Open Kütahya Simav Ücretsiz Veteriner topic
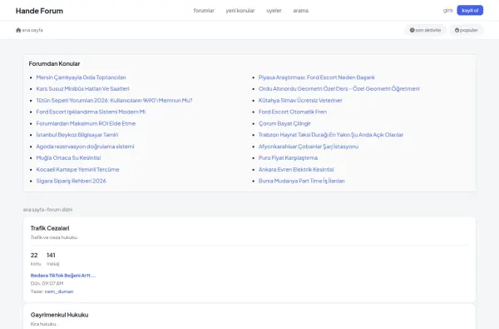Screen dimensions: 499x329 point(300,101)
